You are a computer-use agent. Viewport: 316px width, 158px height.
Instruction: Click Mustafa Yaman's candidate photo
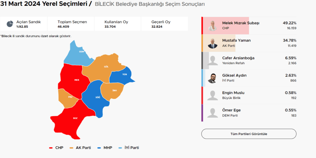(212, 43)
